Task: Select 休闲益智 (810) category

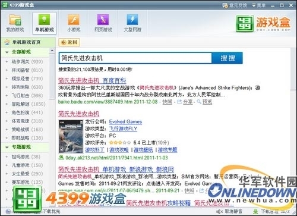Action: point(27,70)
